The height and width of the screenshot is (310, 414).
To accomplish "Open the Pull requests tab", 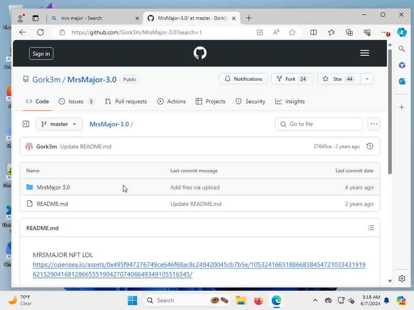I will coord(126,101).
